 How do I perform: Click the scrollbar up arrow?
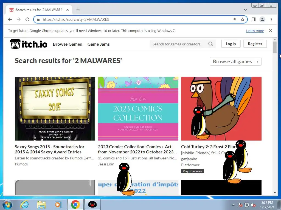[275, 39]
